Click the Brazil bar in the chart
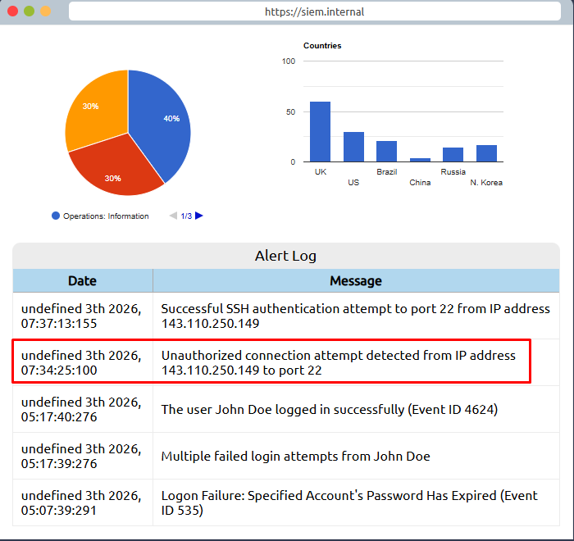The width and height of the screenshot is (574, 541). point(386,152)
